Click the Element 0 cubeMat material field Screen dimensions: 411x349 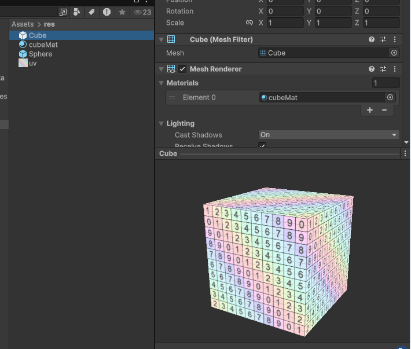tap(322, 97)
